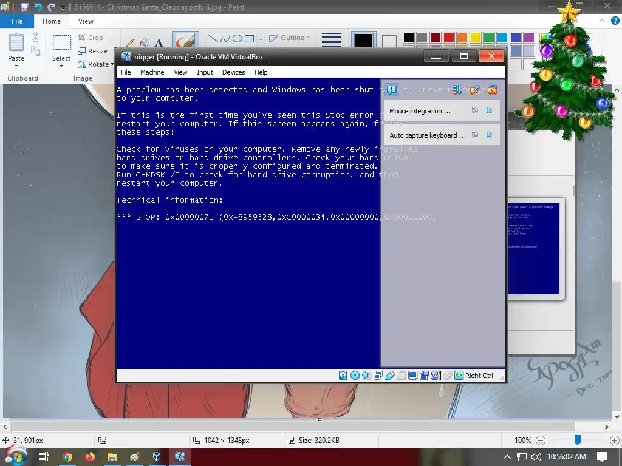
Task: Adjust the Paint zoom slider handle
Action: [578, 439]
